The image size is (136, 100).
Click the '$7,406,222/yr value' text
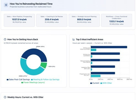coord(116,24)
